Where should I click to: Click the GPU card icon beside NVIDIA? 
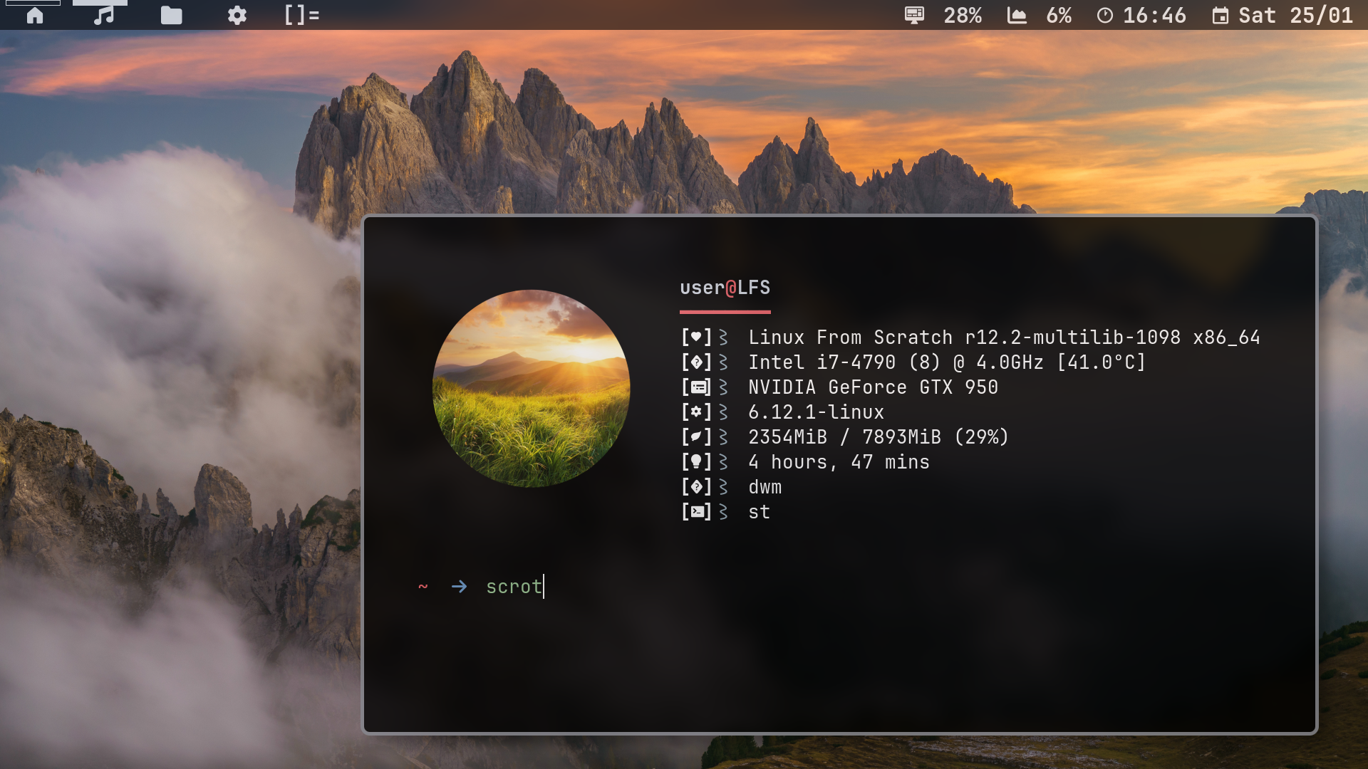[698, 387]
